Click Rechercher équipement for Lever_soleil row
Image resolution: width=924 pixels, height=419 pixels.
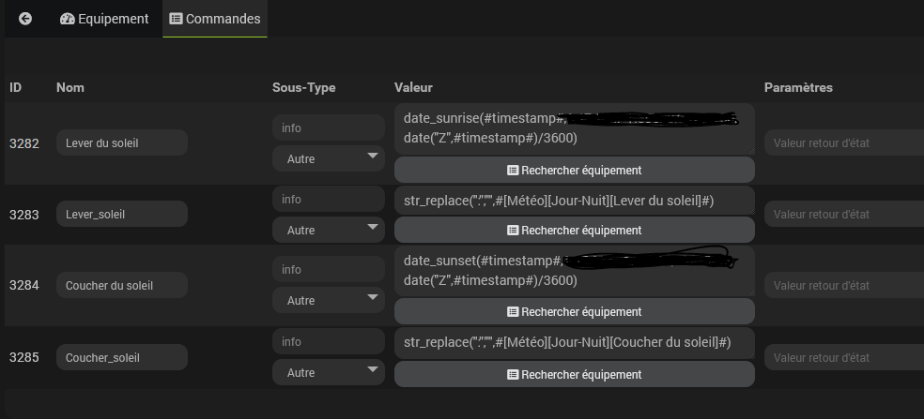pos(574,230)
